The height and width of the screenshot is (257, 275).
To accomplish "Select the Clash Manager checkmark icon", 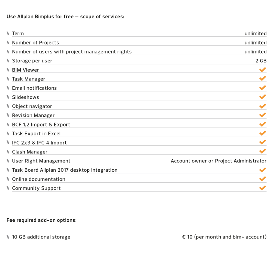I will coord(263,151).
